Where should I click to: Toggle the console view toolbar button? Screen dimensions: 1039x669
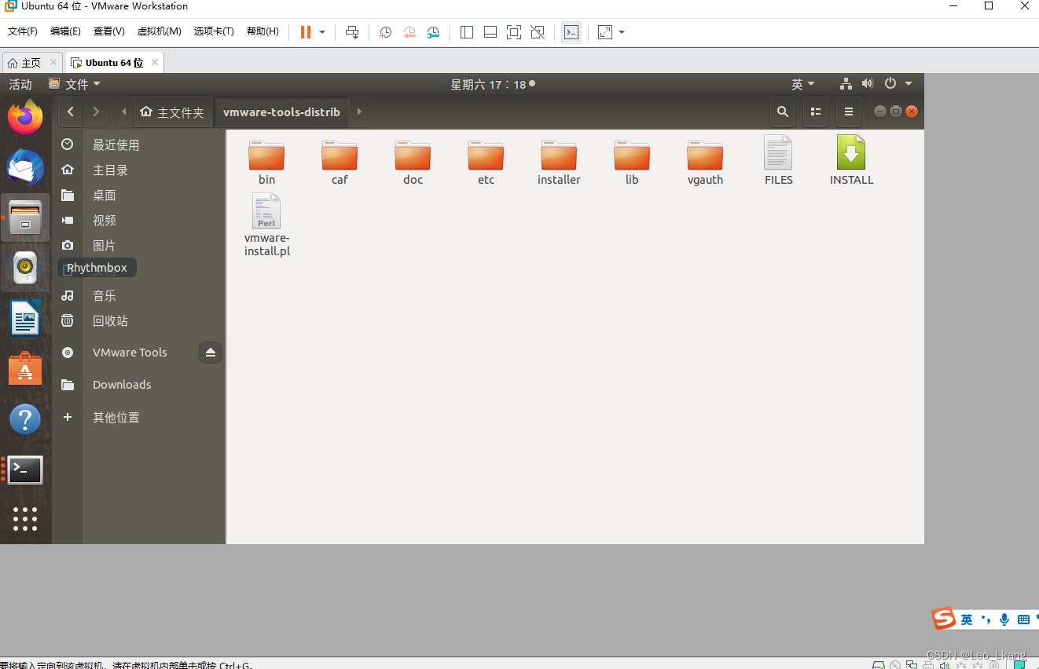tap(571, 32)
